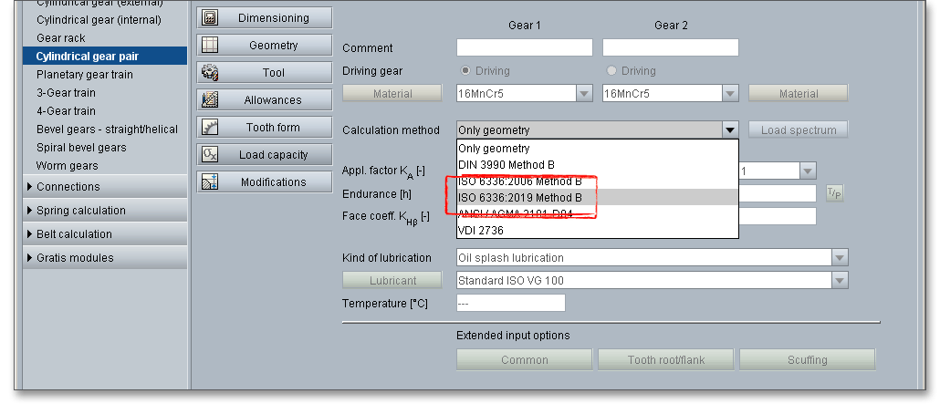The image size is (940, 404).
Task: Select the Tooth form icon
Action: pos(210,128)
